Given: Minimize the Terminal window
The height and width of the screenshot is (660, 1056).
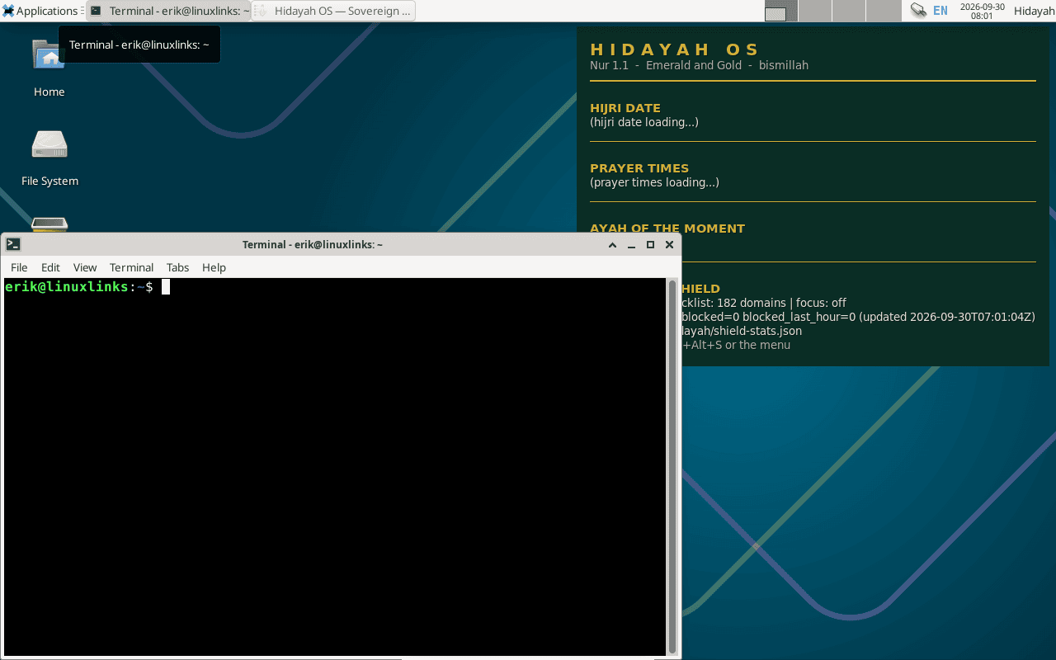Looking at the screenshot, I should [632, 244].
